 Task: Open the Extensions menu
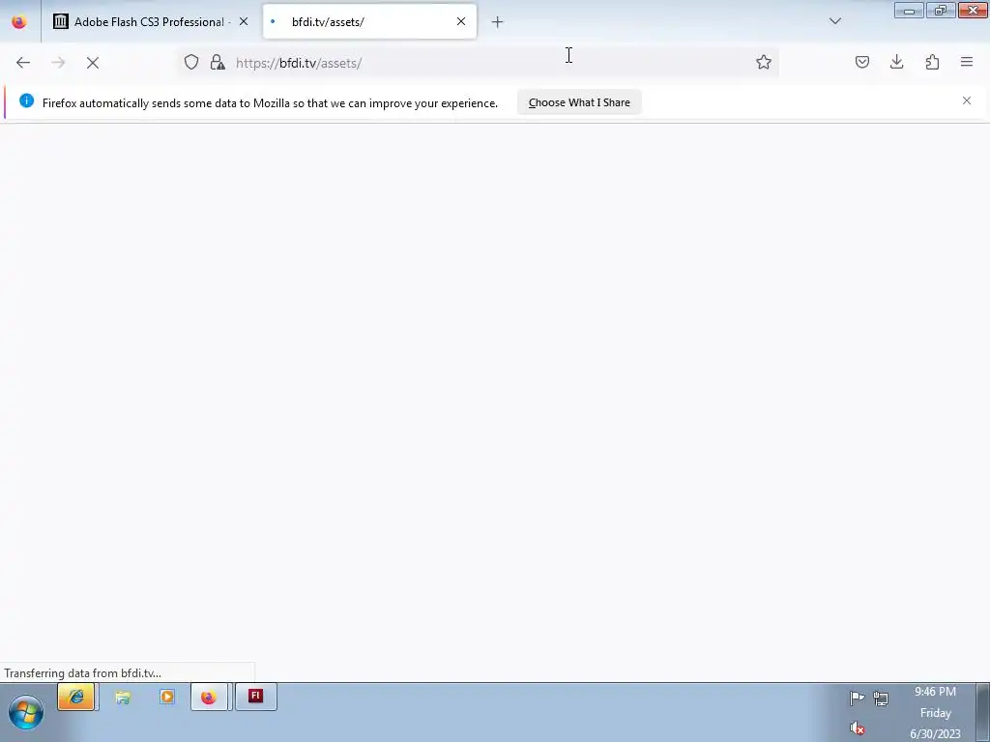[932, 62]
